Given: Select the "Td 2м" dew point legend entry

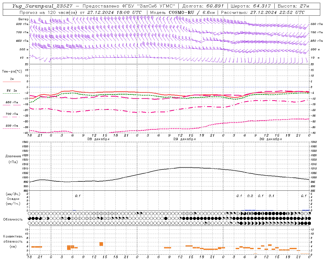Looking at the screenshot, I should (12, 91).
